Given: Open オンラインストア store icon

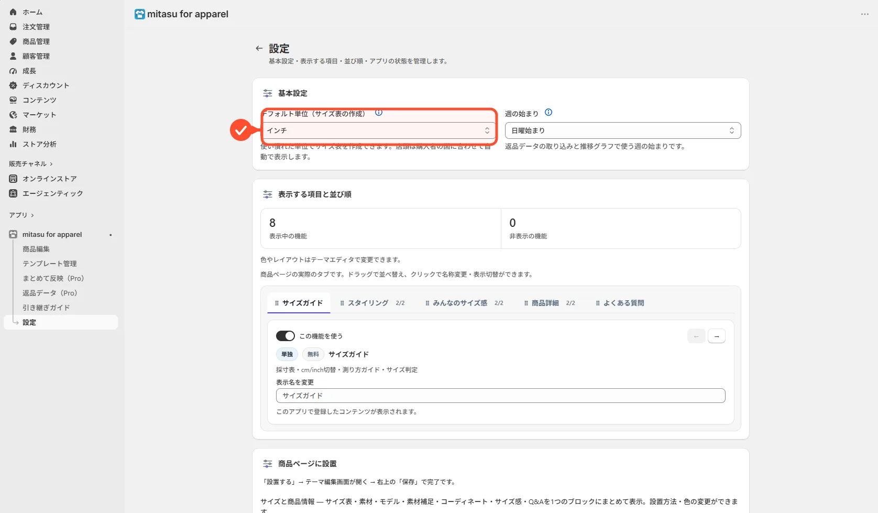Looking at the screenshot, I should [x=13, y=179].
